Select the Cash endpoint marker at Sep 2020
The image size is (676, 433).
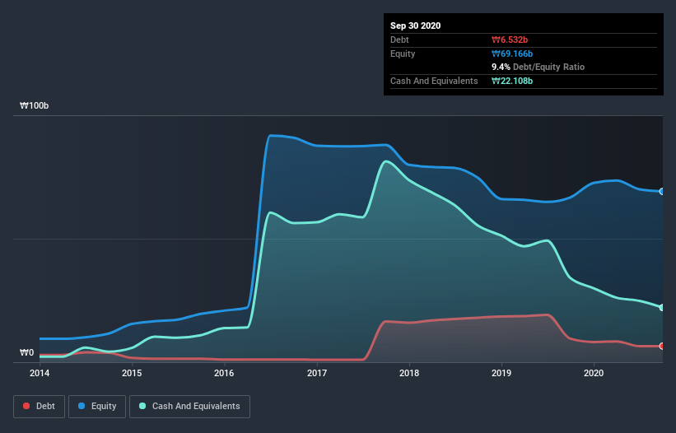pyautogui.click(x=662, y=308)
